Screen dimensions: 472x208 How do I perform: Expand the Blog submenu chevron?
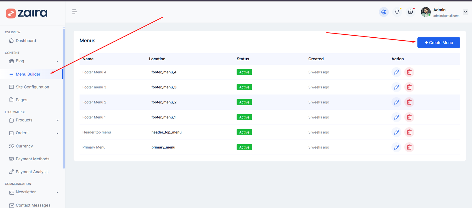click(x=58, y=61)
